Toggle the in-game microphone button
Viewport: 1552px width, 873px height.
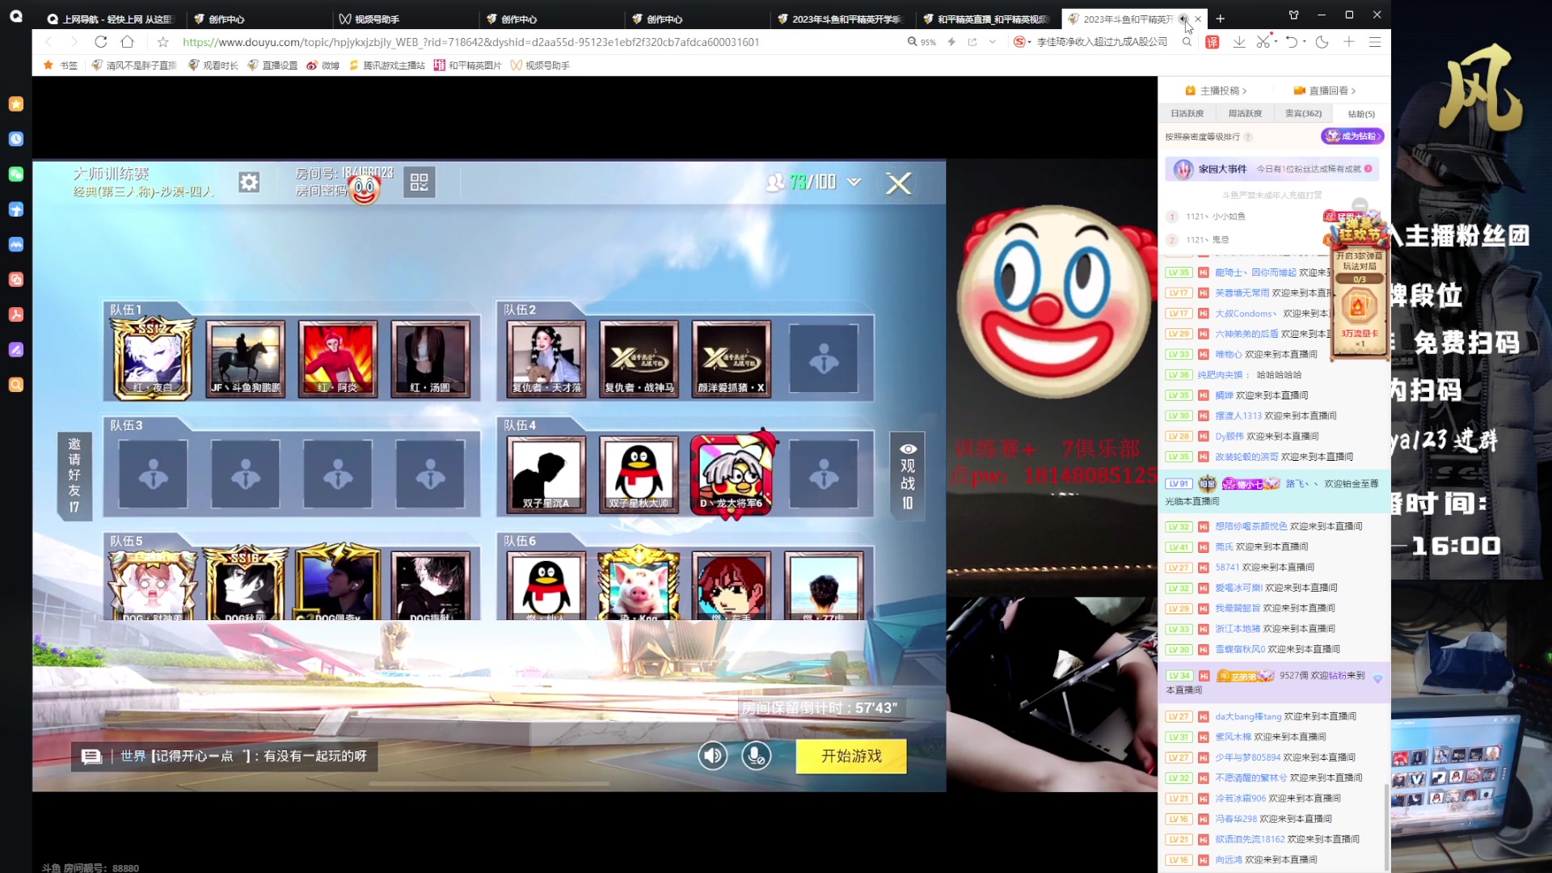pos(757,756)
